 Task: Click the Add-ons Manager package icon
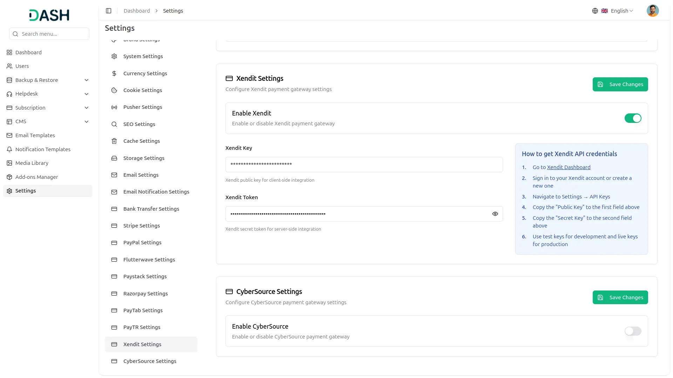(9, 177)
